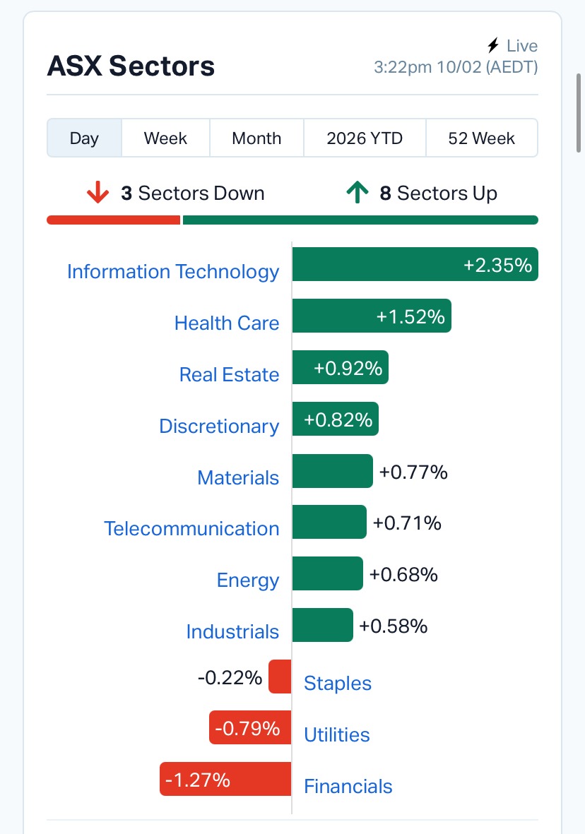
Task: Open the Telecommunication sector link
Action: [191, 528]
